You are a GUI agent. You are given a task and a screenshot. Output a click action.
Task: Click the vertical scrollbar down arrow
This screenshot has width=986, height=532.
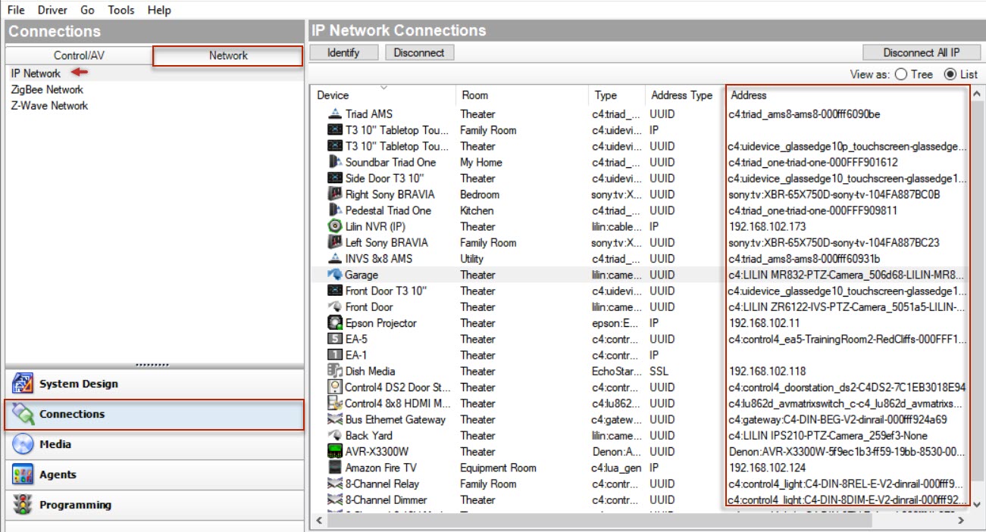(x=977, y=504)
